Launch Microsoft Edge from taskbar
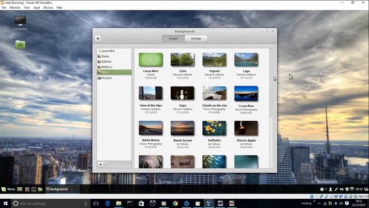369x208 pixels. [108, 203]
